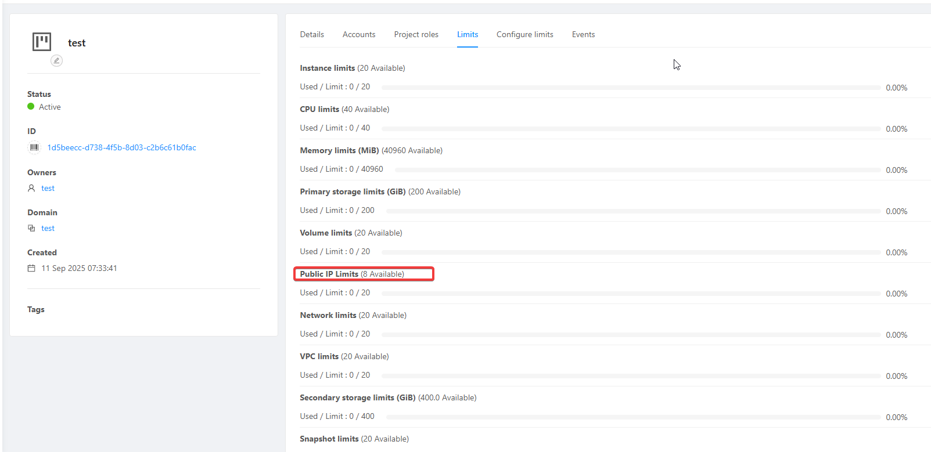931x452 pixels.
Task: Click the pencil edit icon under project avatar
Action: coord(56,60)
